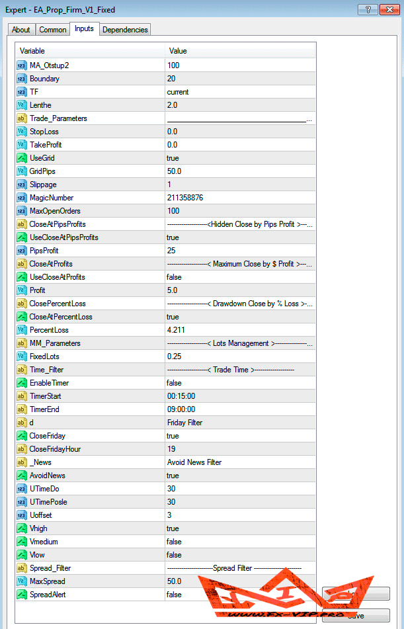Image resolution: width=404 pixels, height=629 pixels.
Task: Click the double-type icon beside GridPips
Action: (x=22, y=171)
